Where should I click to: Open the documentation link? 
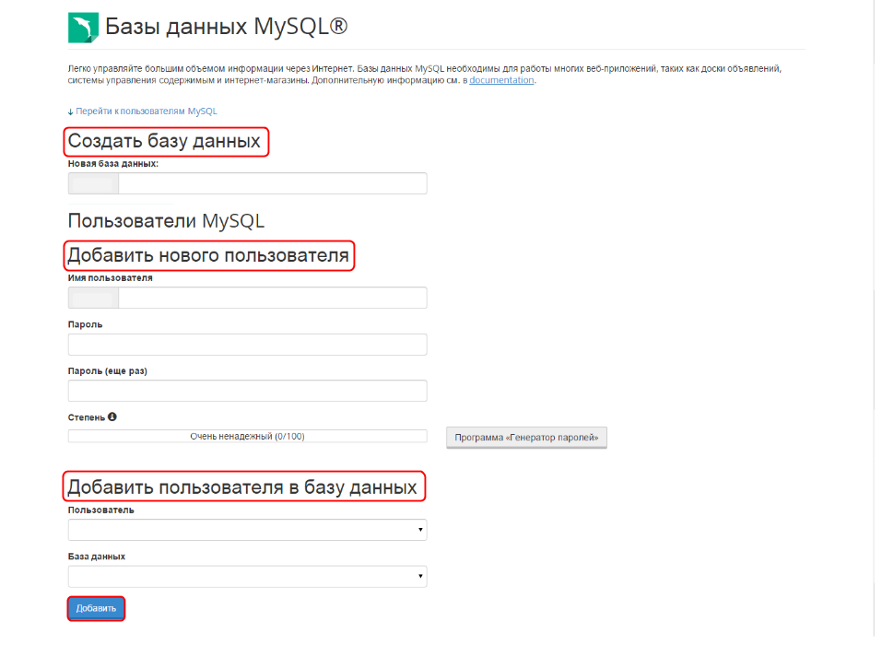pos(501,80)
